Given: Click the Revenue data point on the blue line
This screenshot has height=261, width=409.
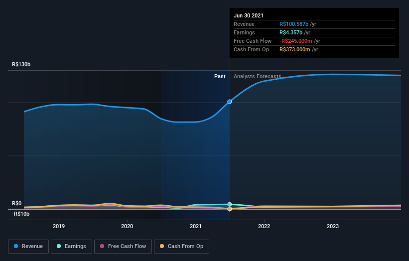Looking at the screenshot, I should click(230, 102).
